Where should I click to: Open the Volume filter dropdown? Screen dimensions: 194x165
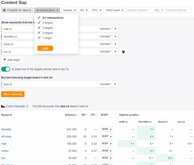(69, 10)
